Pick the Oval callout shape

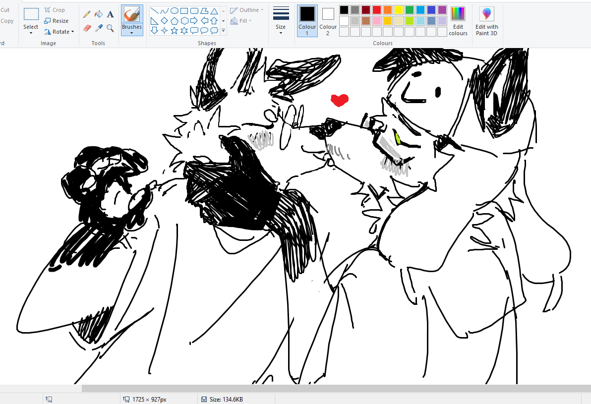tap(204, 31)
